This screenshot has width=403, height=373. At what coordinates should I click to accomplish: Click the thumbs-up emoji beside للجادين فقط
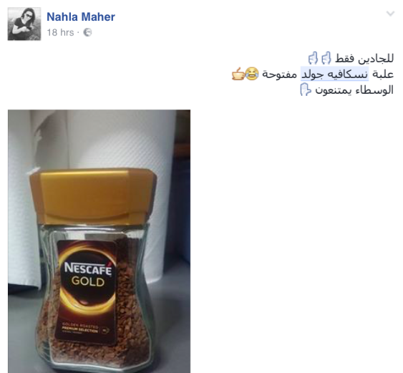326,58
